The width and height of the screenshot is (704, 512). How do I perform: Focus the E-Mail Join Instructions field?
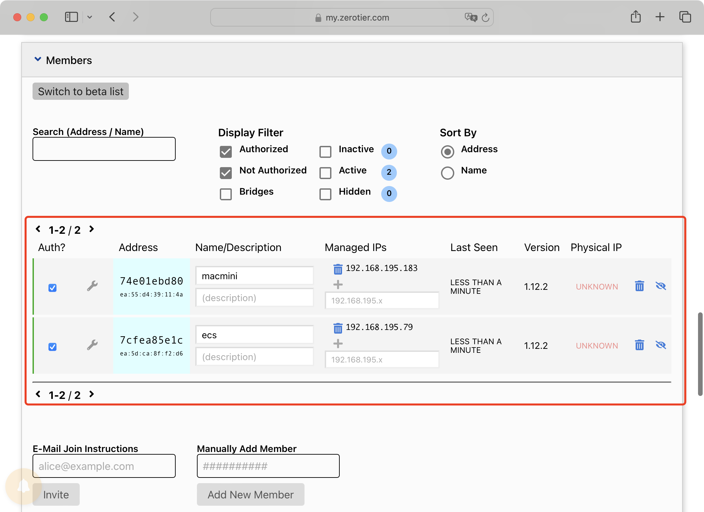click(104, 466)
